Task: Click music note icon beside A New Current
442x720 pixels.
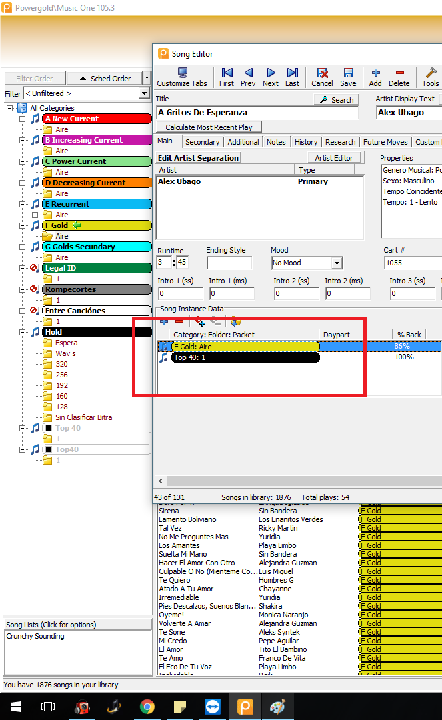Action: tap(35, 119)
